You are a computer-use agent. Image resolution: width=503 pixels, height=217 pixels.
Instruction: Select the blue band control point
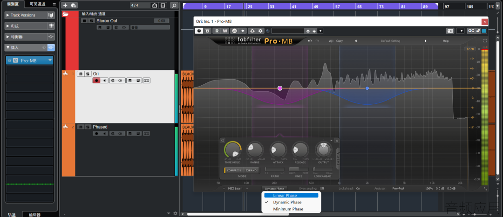click(367, 88)
